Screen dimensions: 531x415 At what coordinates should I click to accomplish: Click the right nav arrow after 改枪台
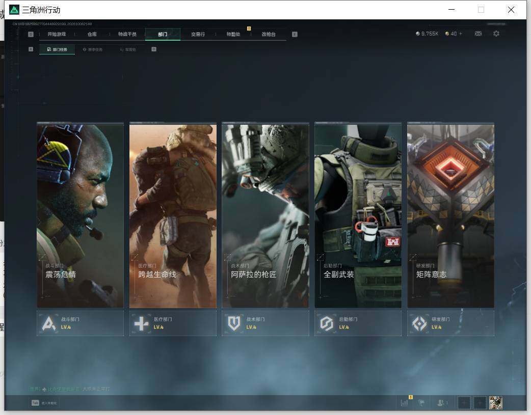pyautogui.click(x=295, y=34)
